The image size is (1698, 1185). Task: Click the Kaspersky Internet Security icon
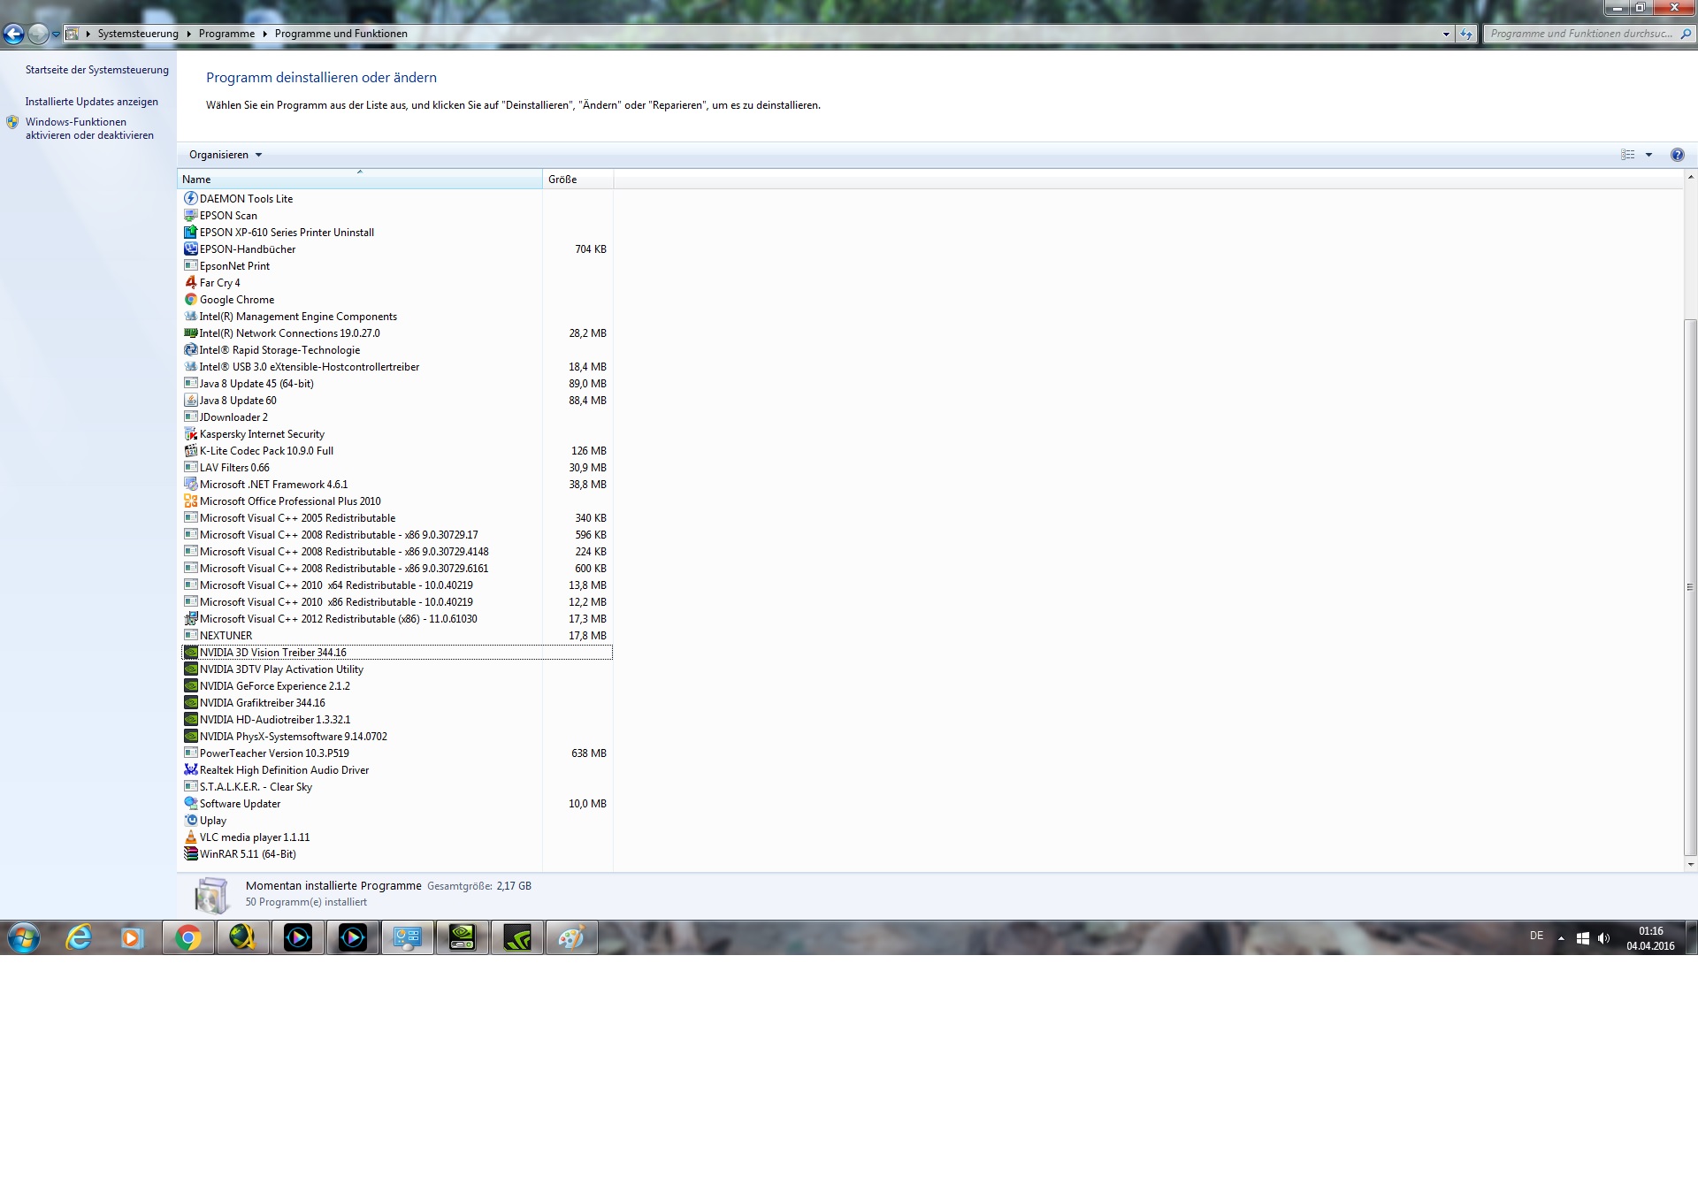click(190, 434)
